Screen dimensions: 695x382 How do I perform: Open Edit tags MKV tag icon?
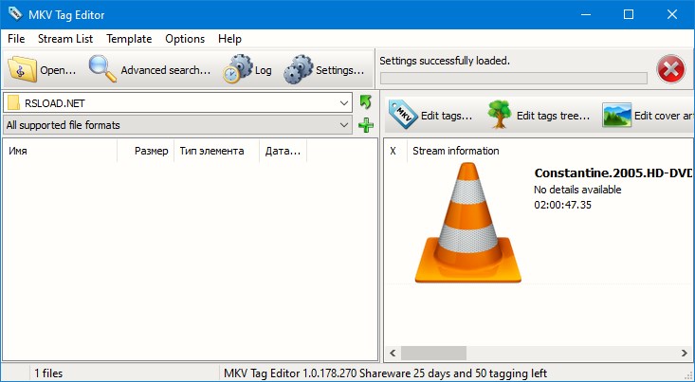point(403,115)
